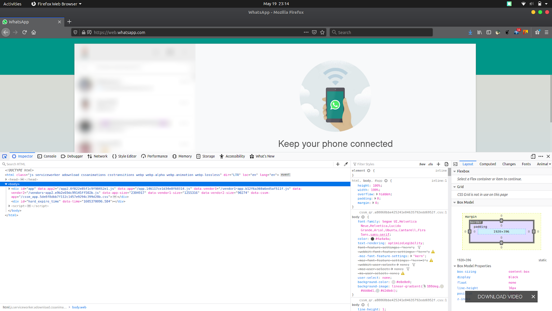Close the developer tools panel

click(x=548, y=157)
